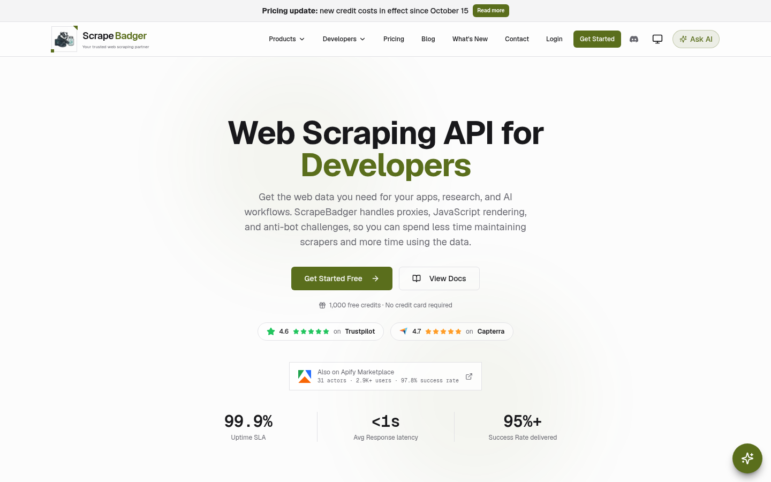
Task: Expand the Products dropdown menu
Action: (287, 39)
